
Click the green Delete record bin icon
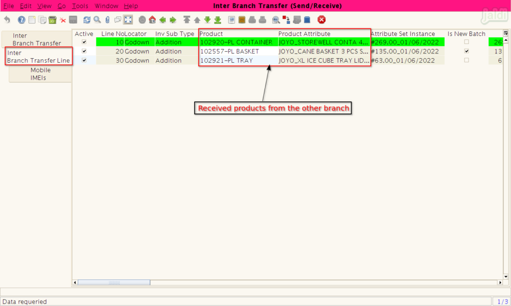(x=52, y=20)
